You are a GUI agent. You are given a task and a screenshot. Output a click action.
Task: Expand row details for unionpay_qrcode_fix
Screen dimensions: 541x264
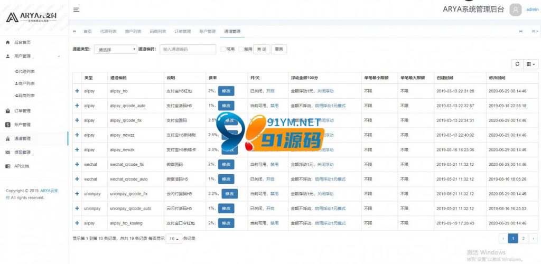pyautogui.click(x=77, y=194)
